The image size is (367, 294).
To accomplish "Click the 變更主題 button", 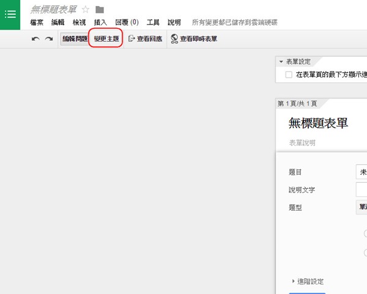I will pos(106,39).
